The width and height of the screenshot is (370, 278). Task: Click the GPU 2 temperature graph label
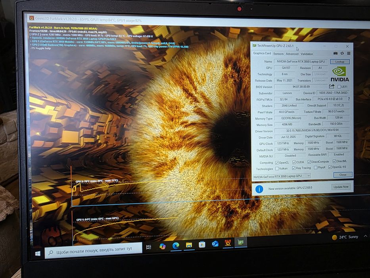point(96,181)
